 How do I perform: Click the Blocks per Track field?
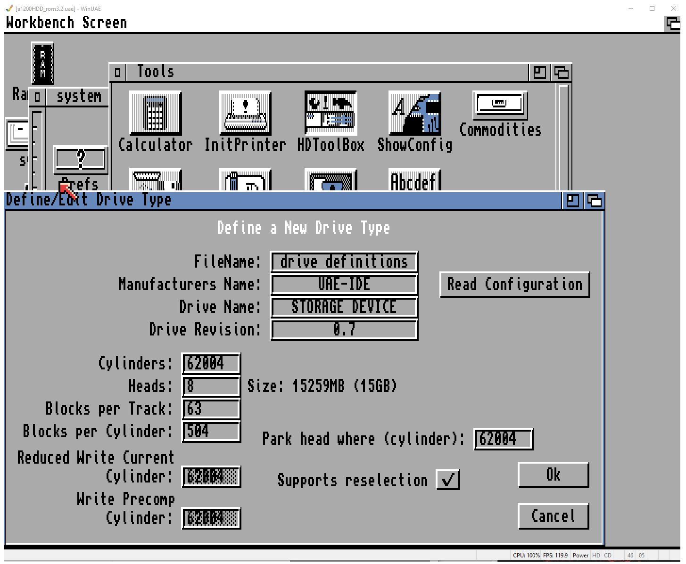tap(211, 409)
